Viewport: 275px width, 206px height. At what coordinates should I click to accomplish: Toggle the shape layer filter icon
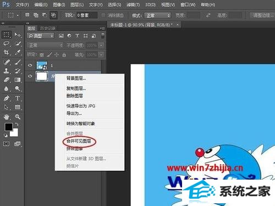tap(85, 36)
